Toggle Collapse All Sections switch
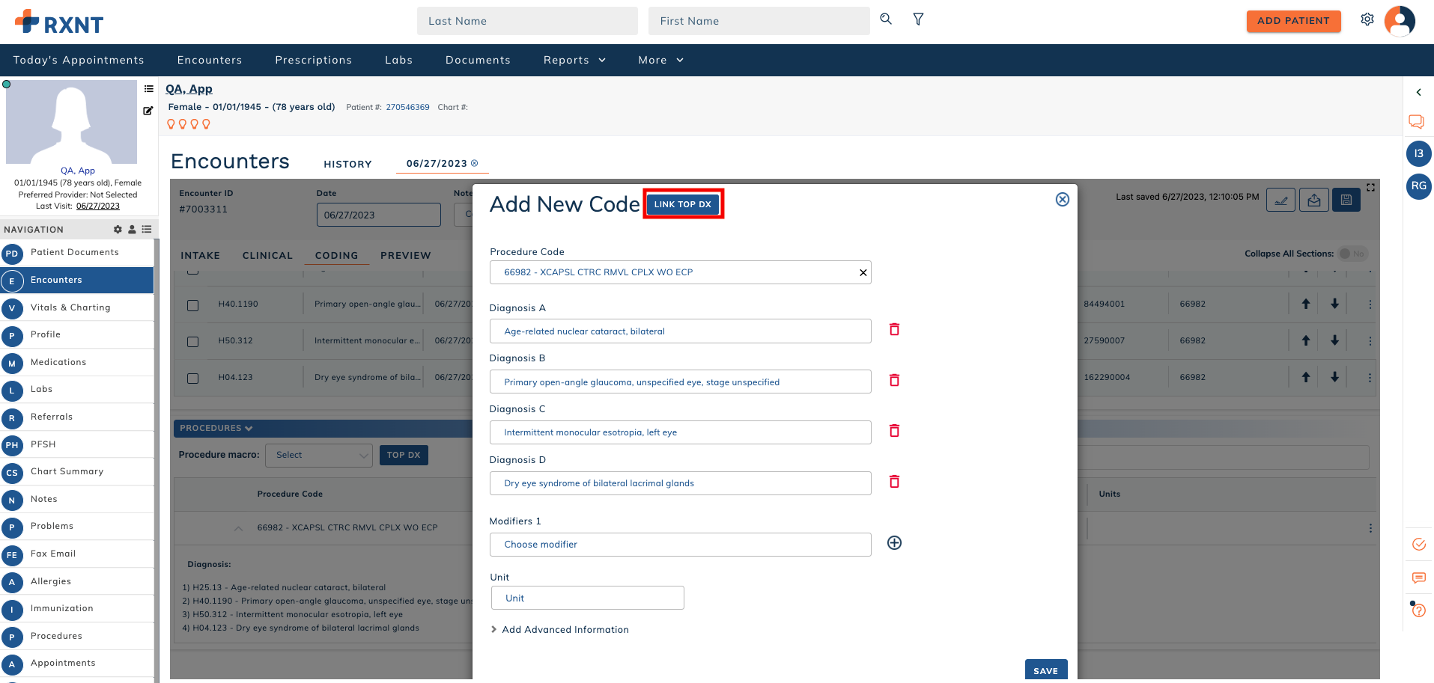This screenshot has width=1434, height=683. pyautogui.click(x=1352, y=254)
